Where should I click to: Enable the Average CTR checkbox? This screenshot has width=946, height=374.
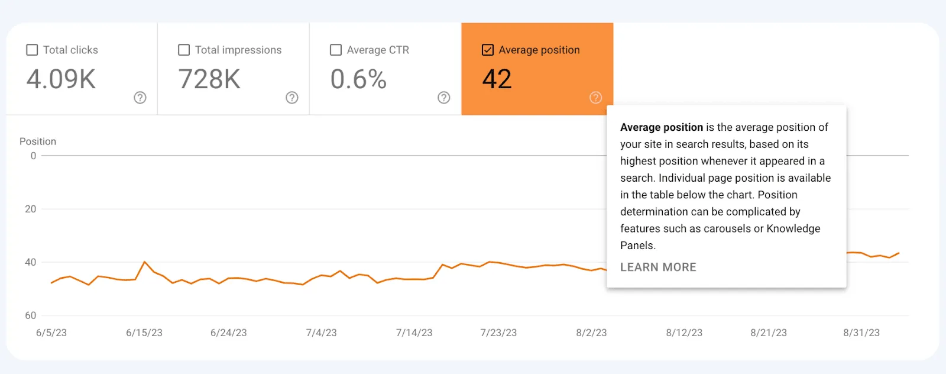coord(336,50)
